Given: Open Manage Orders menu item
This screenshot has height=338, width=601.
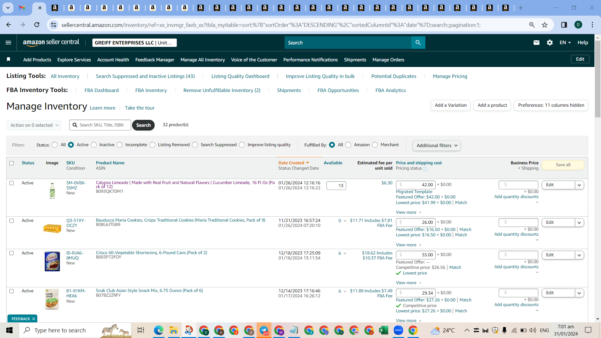Looking at the screenshot, I should 388,59.
